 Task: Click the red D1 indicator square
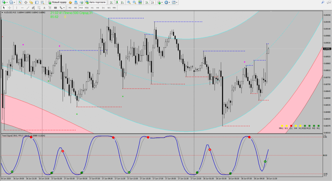(x=291, y=126)
